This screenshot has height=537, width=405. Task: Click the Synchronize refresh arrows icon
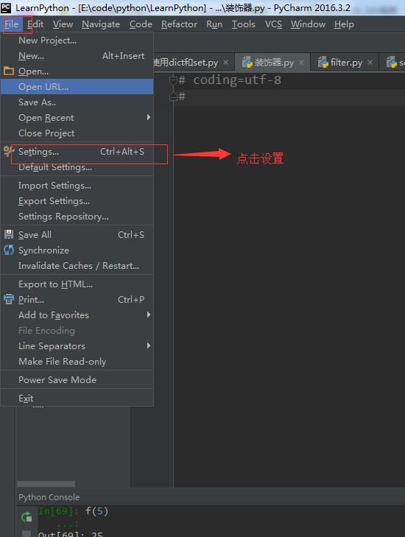9,250
